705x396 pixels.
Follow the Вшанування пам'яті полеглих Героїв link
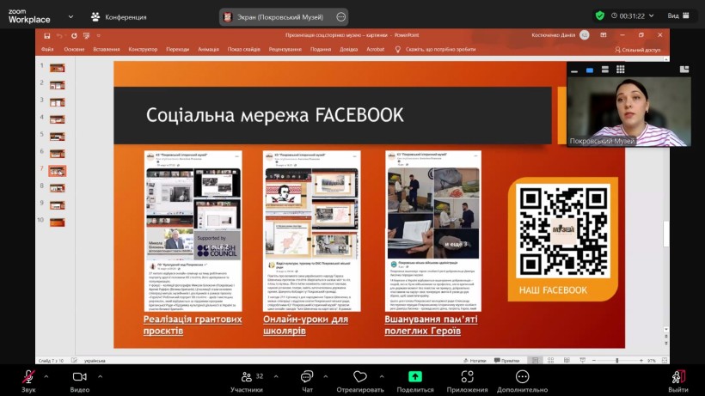coord(431,325)
